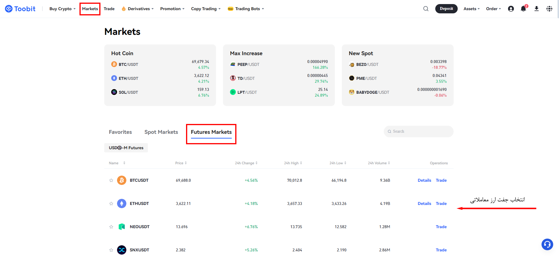Open the customer support headset icon
The image size is (559, 263).
pyautogui.click(x=547, y=244)
